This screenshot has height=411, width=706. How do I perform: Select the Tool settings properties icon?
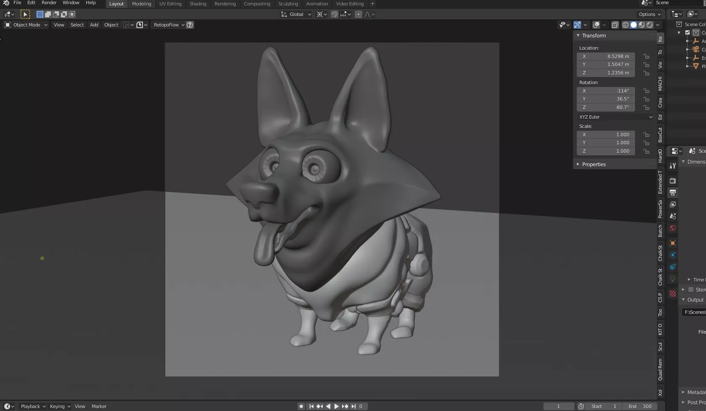tap(673, 166)
